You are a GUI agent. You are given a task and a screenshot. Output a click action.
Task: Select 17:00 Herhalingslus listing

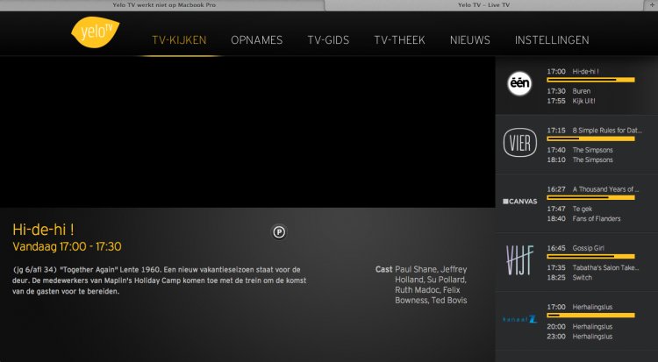click(580, 307)
